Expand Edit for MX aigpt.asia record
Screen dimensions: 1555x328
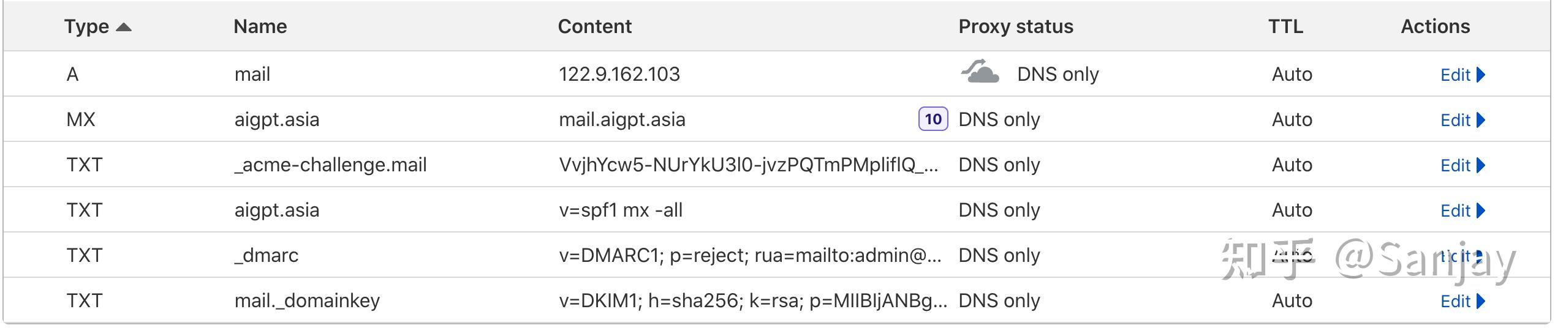click(1462, 120)
